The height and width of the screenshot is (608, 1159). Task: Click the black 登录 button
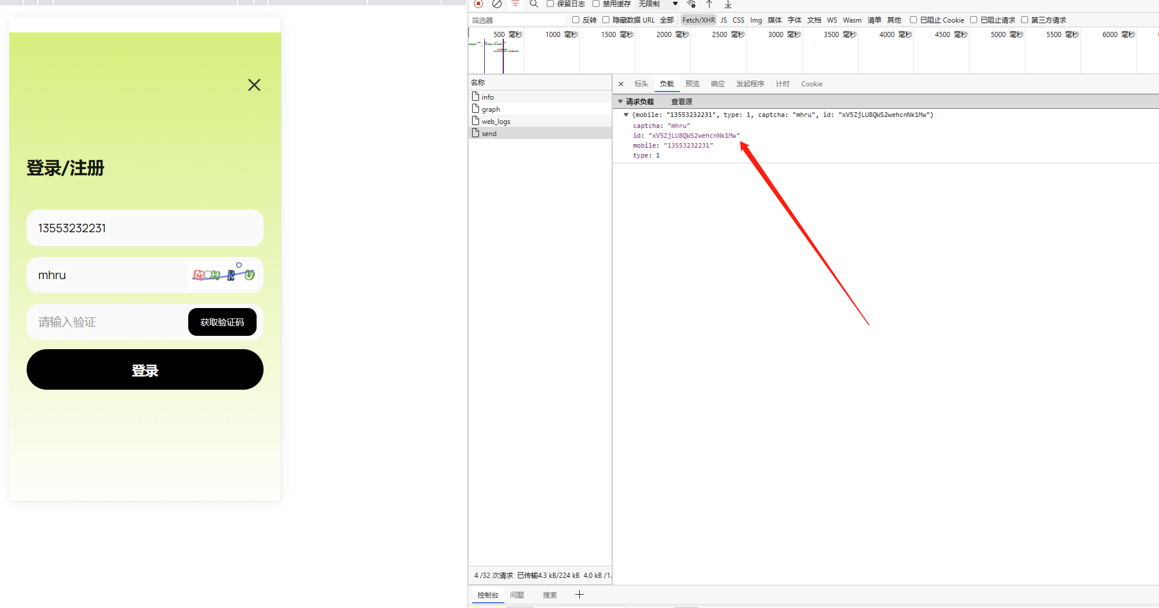(145, 369)
